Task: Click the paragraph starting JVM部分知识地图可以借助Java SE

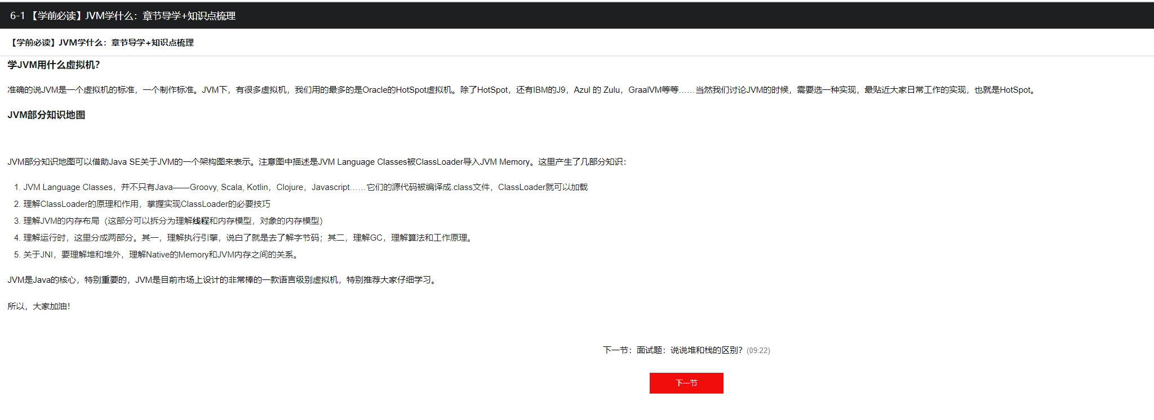Action: pos(316,162)
